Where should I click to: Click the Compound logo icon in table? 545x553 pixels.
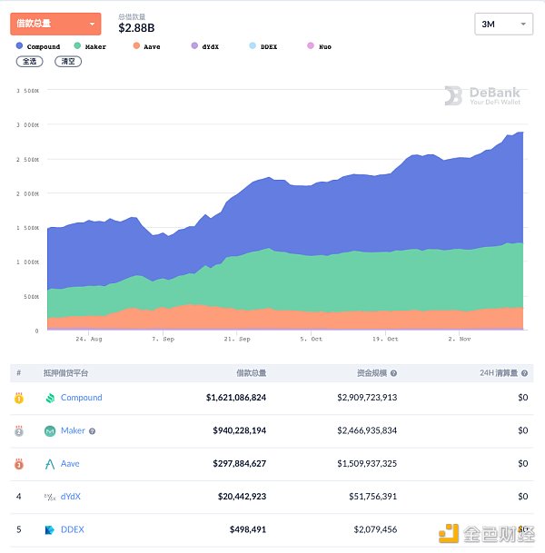point(50,398)
